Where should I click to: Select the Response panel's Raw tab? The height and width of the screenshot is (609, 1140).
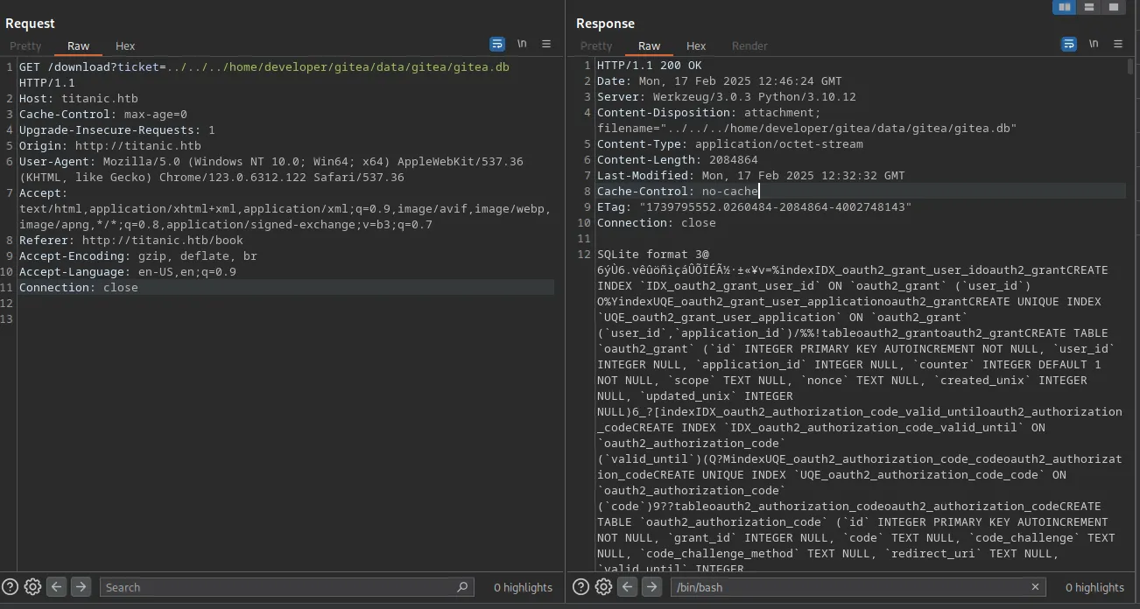point(649,45)
